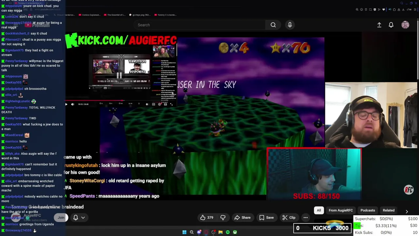Open the notifications bell in YouTube header
This screenshot has height=236, width=419.
[391, 25]
